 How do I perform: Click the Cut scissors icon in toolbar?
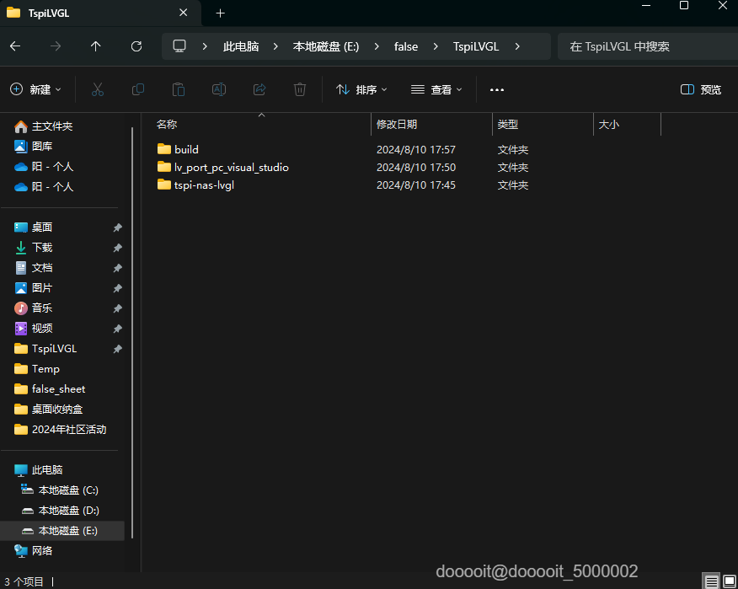point(97,89)
